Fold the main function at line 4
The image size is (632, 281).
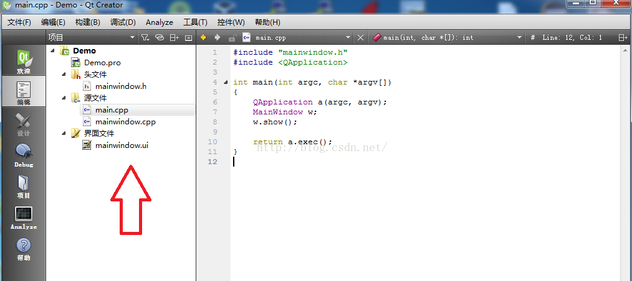(225, 83)
